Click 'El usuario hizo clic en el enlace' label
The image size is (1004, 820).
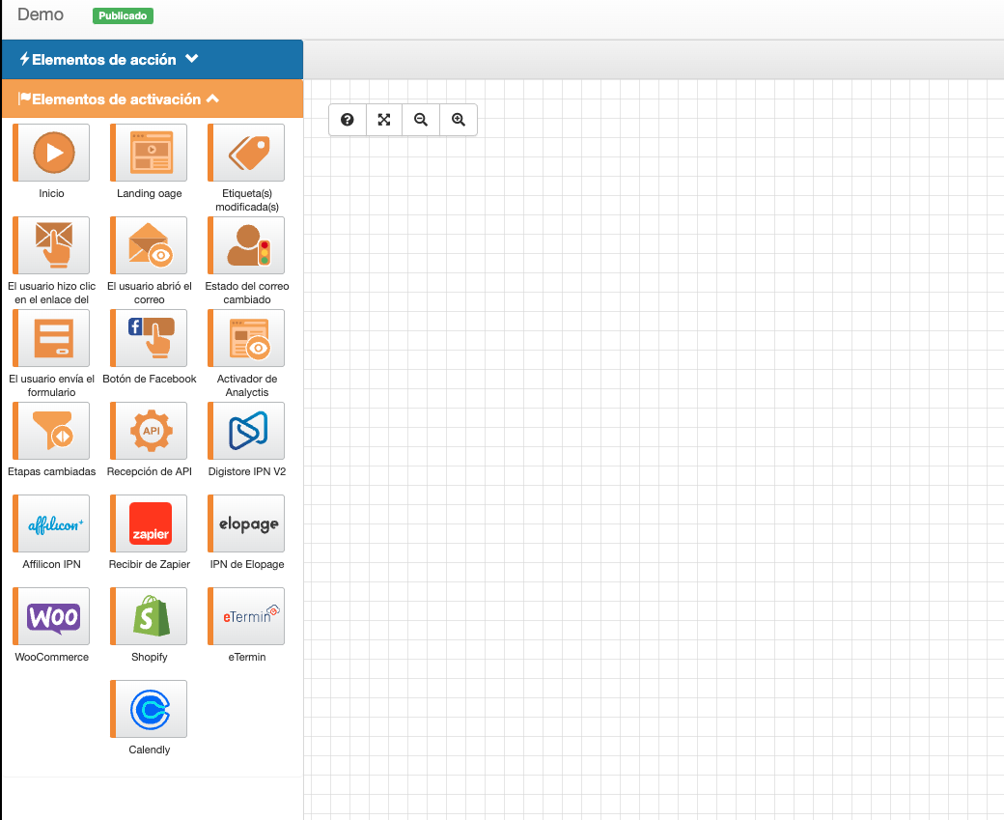click(x=52, y=293)
